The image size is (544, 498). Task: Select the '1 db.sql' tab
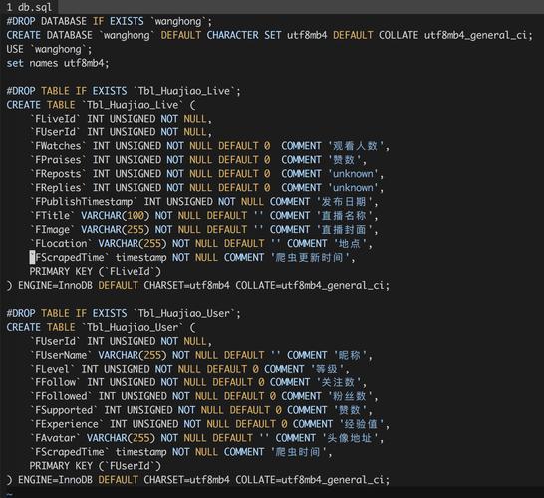tap(29, 7)
